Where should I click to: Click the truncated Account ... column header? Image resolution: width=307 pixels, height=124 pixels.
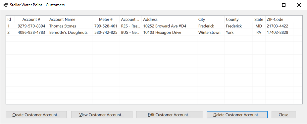click(x=130, y=19)
